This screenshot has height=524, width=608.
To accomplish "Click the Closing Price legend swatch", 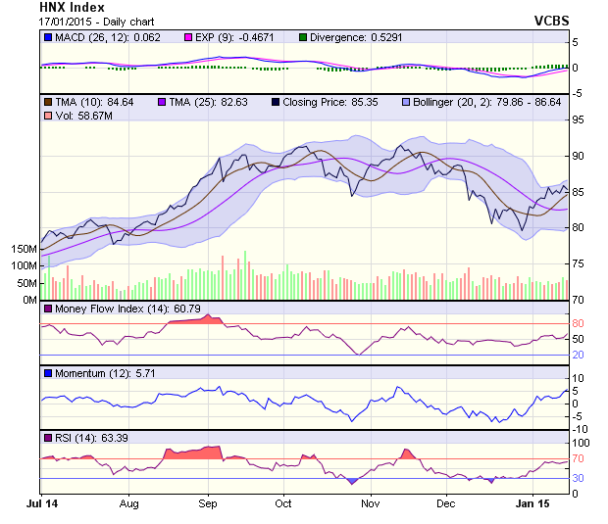I will (278, 101).
